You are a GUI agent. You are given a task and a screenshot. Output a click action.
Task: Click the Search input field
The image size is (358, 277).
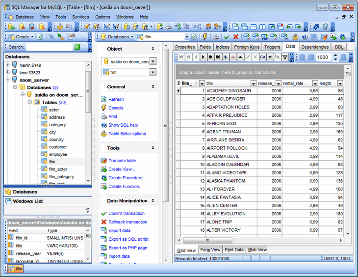[48, 47]
